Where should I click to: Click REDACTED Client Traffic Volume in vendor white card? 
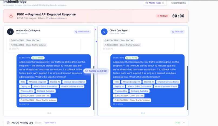[28, 45]
